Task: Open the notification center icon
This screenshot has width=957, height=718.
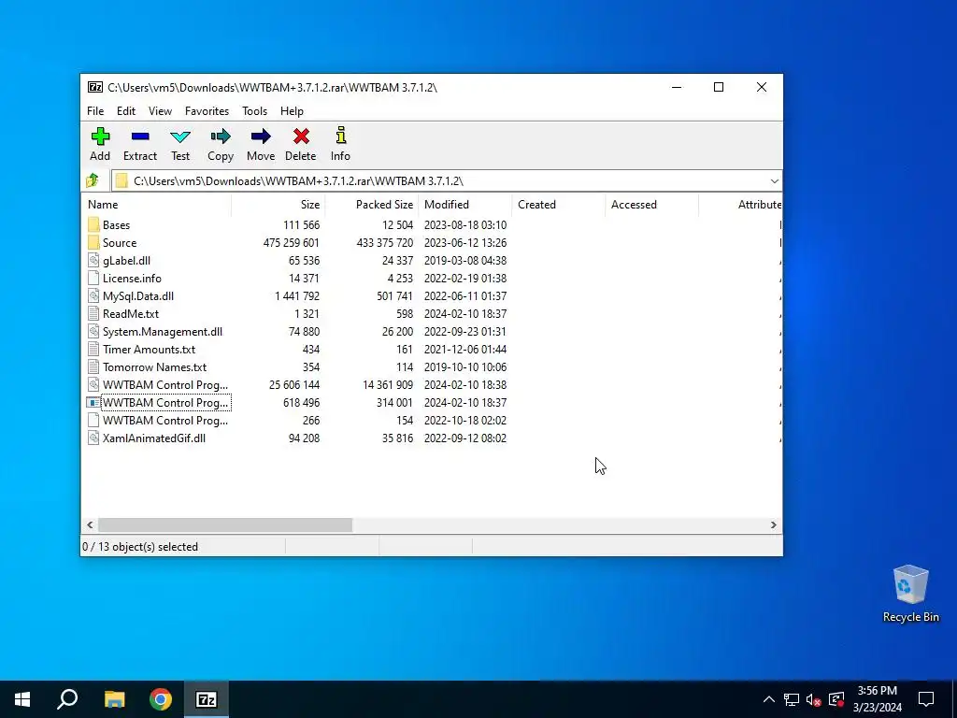Action: [926, 699]
